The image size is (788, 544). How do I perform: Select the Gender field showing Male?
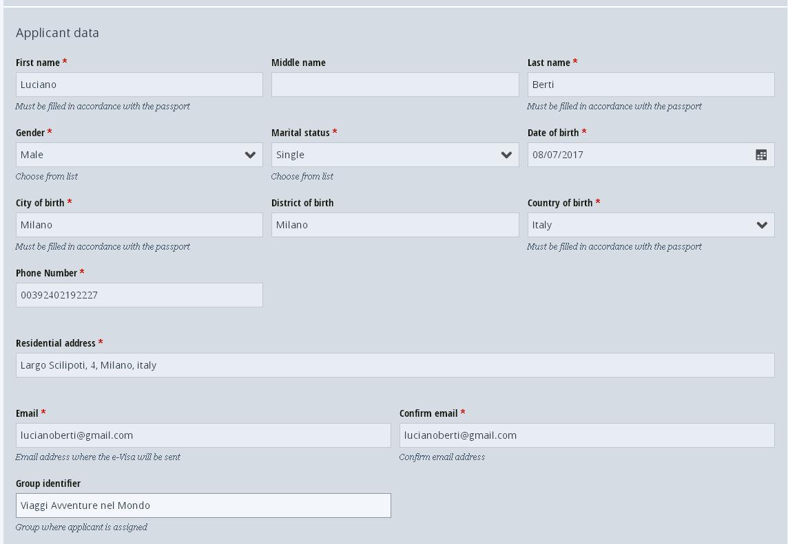pyautogui.click(x=139, y=155)
